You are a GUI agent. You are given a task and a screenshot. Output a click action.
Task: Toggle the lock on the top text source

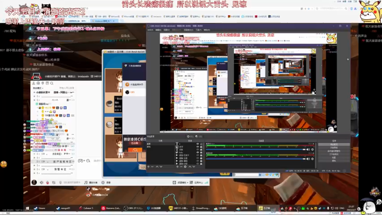click(201, 144)
